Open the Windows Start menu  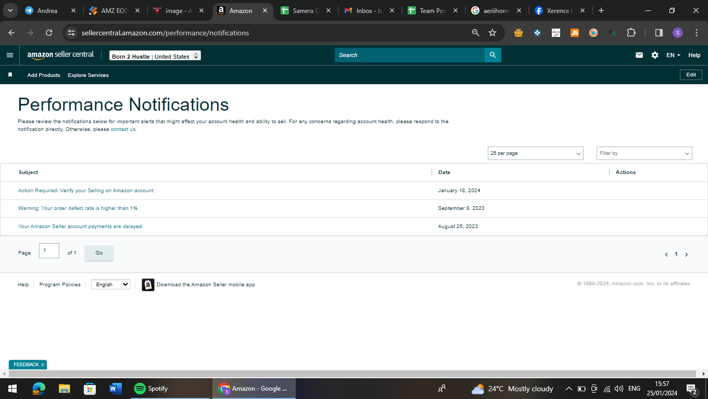(x=12, y=389)
